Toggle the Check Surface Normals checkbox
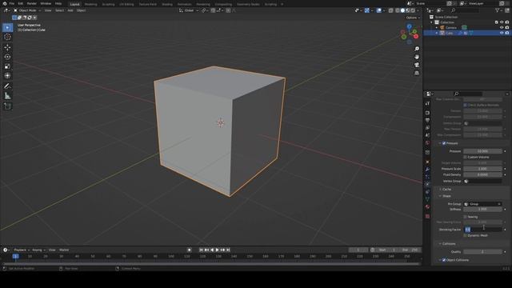 click(x=466, y=105)
